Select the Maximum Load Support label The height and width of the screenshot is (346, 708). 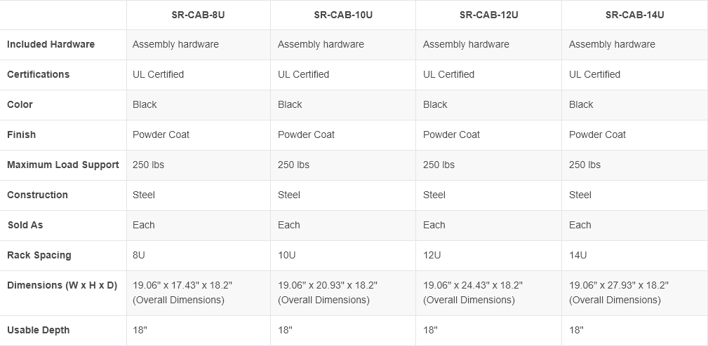tap(63, 165)
